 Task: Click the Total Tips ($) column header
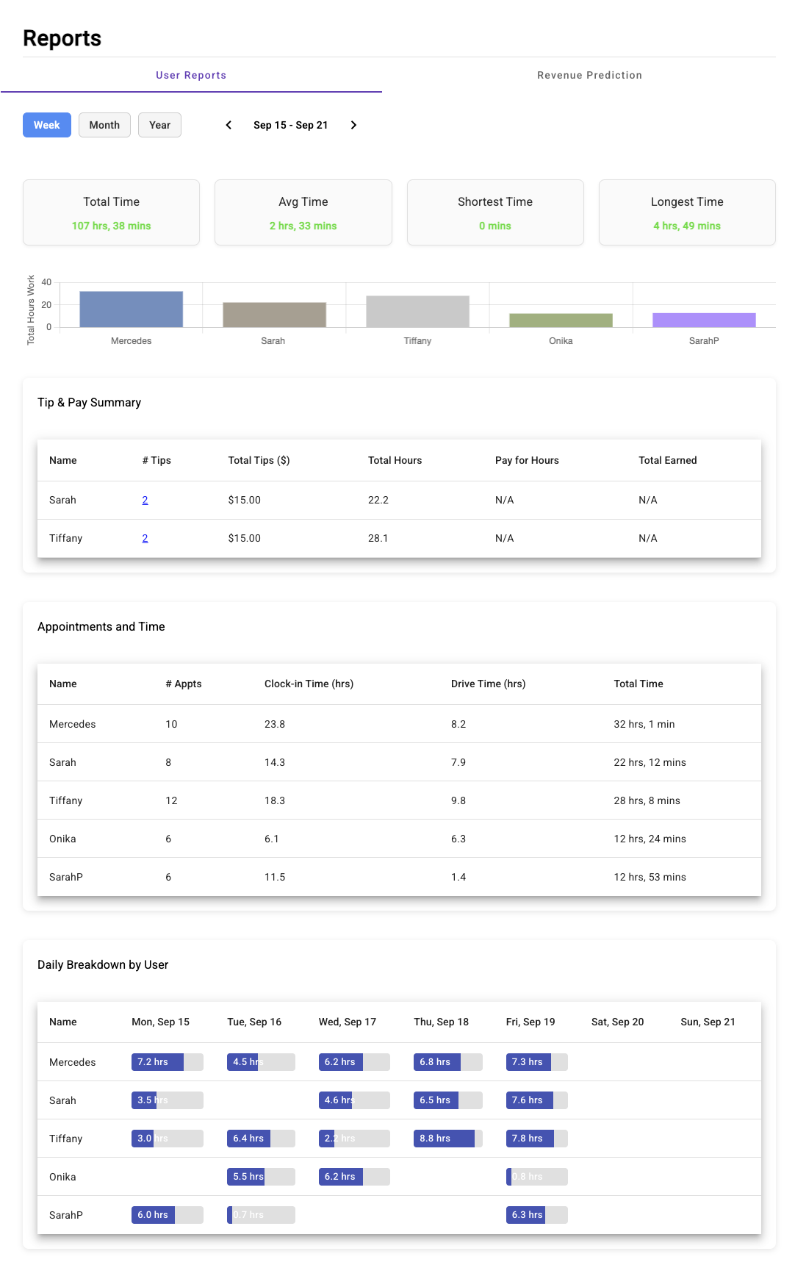259,460
